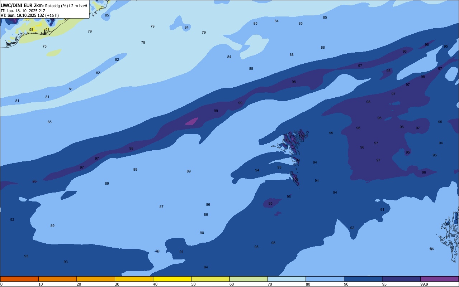Click the bright yellow 40–50 legend swatch

click(172, 279)
